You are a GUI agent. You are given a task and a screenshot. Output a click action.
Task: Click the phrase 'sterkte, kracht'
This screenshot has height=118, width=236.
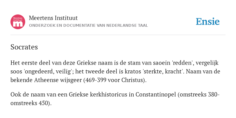point(163,71)
